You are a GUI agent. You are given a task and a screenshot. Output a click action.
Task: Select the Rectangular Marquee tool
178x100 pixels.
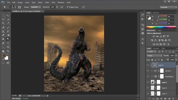point(3,16)
